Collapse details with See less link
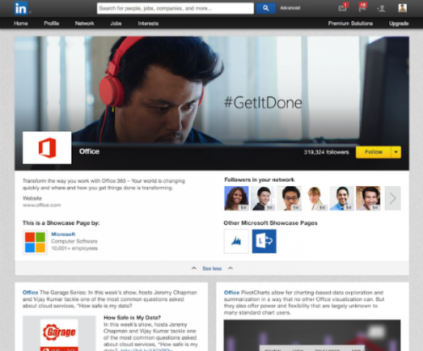This screenshot has height=351, width=423. (x=212, y=268)
